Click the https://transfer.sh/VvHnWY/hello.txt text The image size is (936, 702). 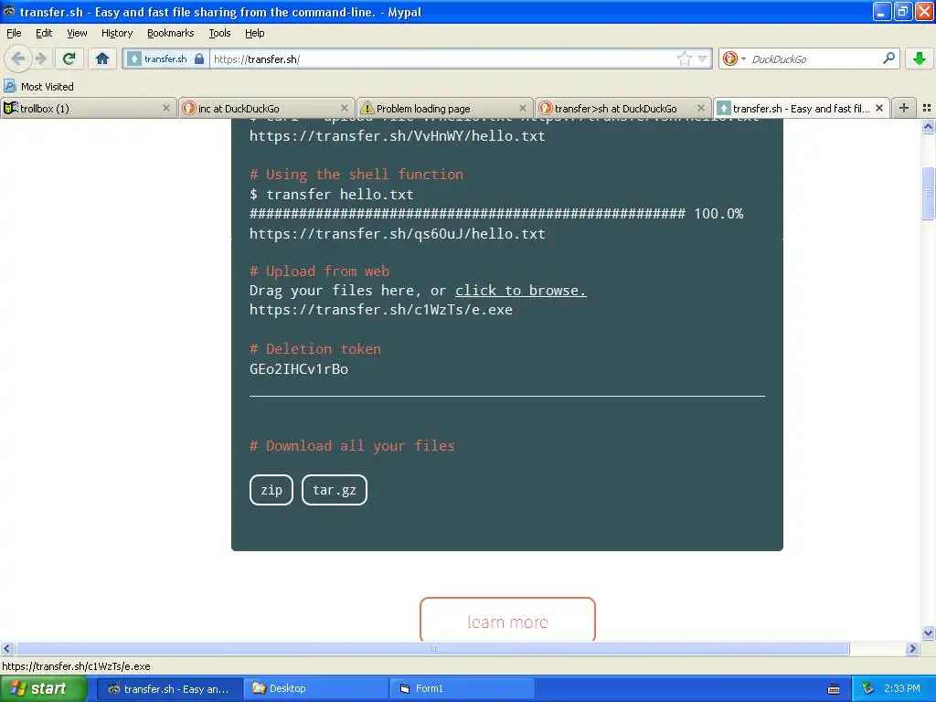(397, 136)
